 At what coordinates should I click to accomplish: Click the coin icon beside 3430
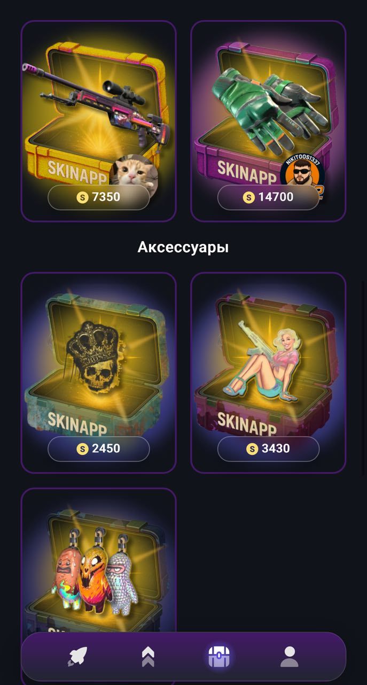[x=252, y=448]
